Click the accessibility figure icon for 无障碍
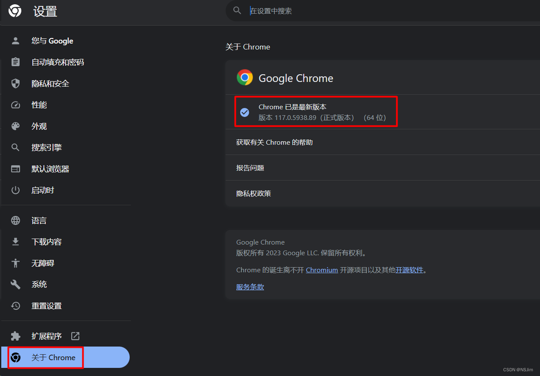540x376 pixels. 15,263
